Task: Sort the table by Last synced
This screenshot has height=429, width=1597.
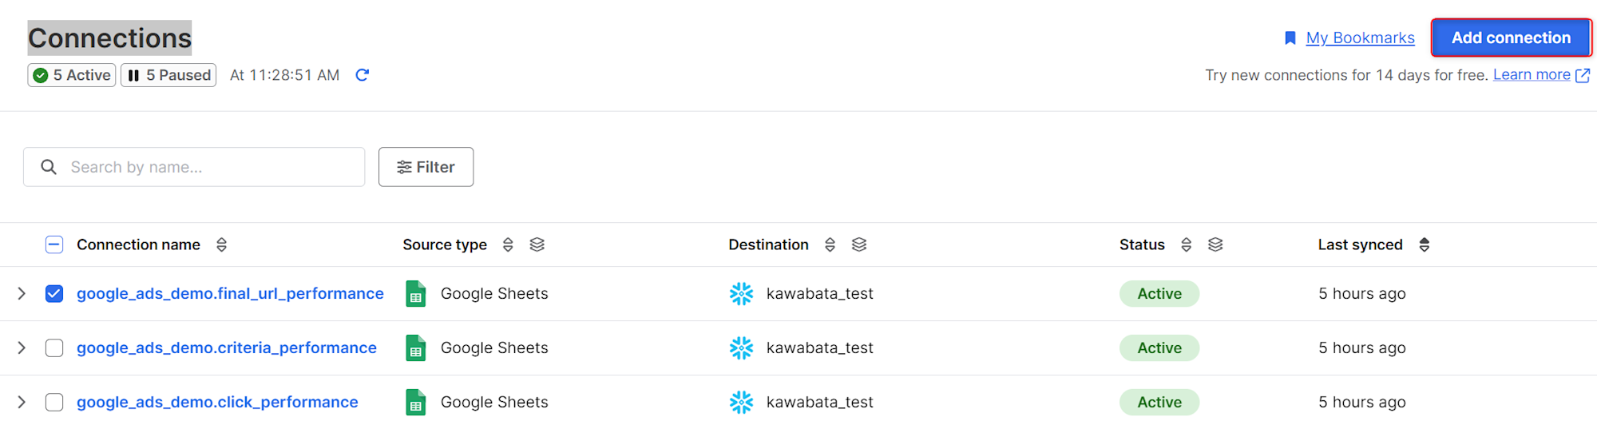Action: click(1424, 244)
